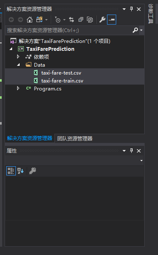Viewport: 158px width, 255px height.
Task: Click the Sync with Active Document icon
Action: tap(71, 20)
